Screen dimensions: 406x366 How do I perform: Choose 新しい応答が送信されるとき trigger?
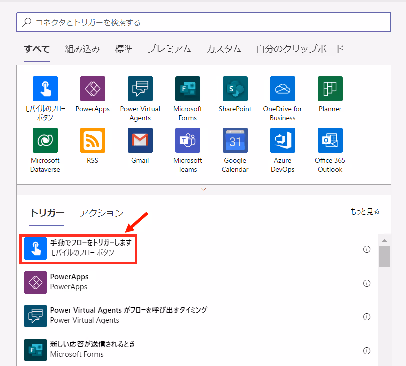(93, 344)
